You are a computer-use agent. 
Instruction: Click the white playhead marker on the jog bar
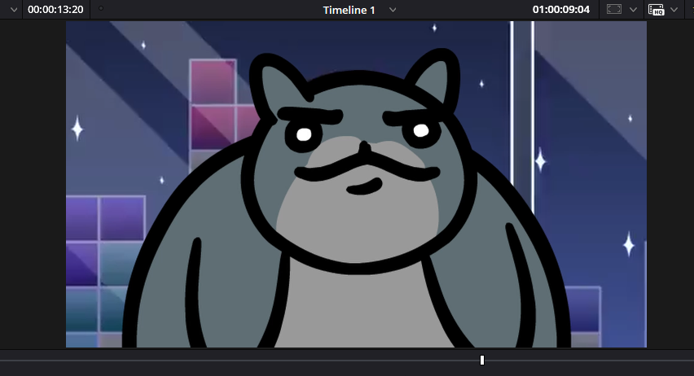(x=482, y=361)
